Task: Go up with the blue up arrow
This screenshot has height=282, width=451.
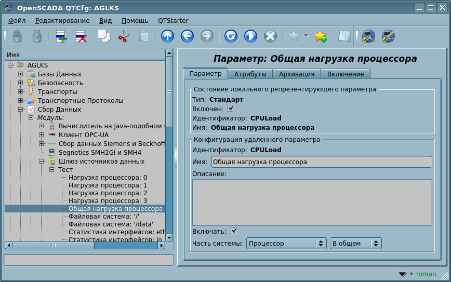Action: coord(167,36)
